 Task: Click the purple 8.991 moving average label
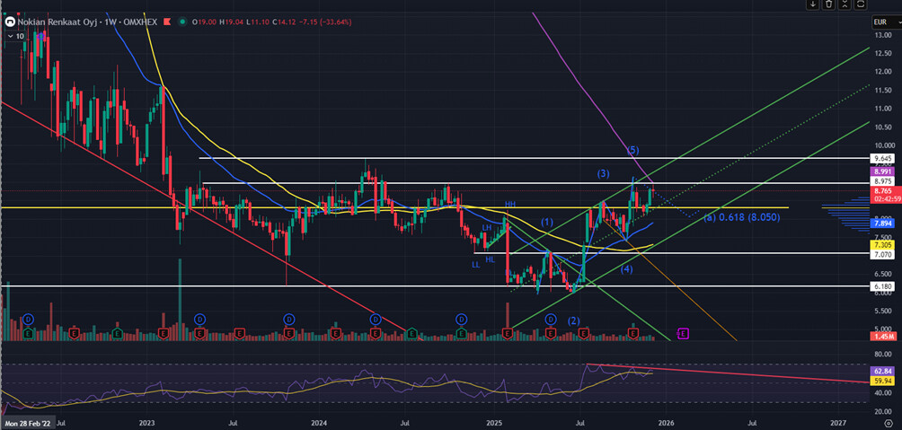884,171
